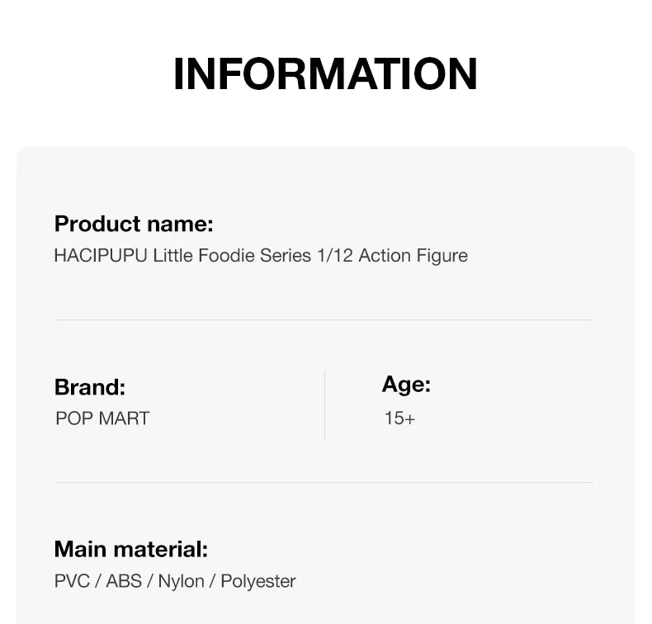Click the '1/12' scale text
Viewport: 652px width, 624px height.
pos(335,256)
